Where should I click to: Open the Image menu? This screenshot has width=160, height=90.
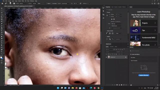pos(9,1)
